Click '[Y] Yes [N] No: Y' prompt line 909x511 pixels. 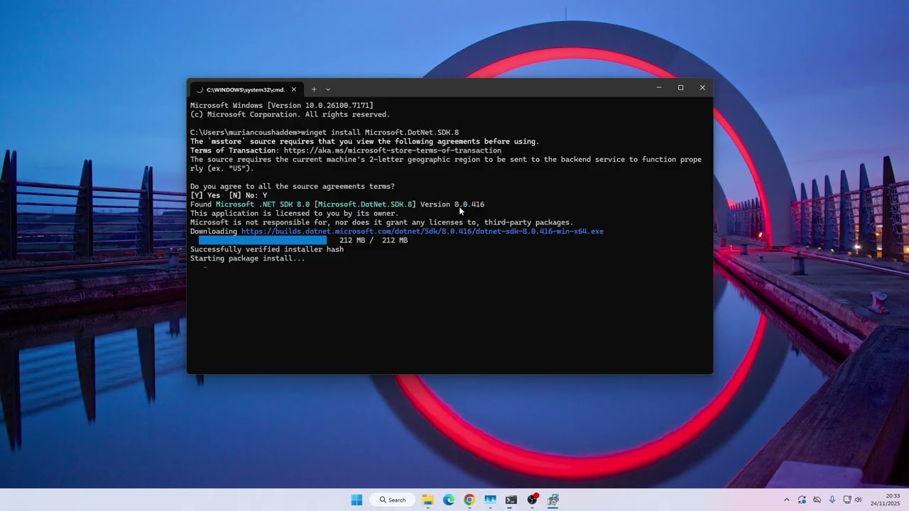(x=229, y=195)
